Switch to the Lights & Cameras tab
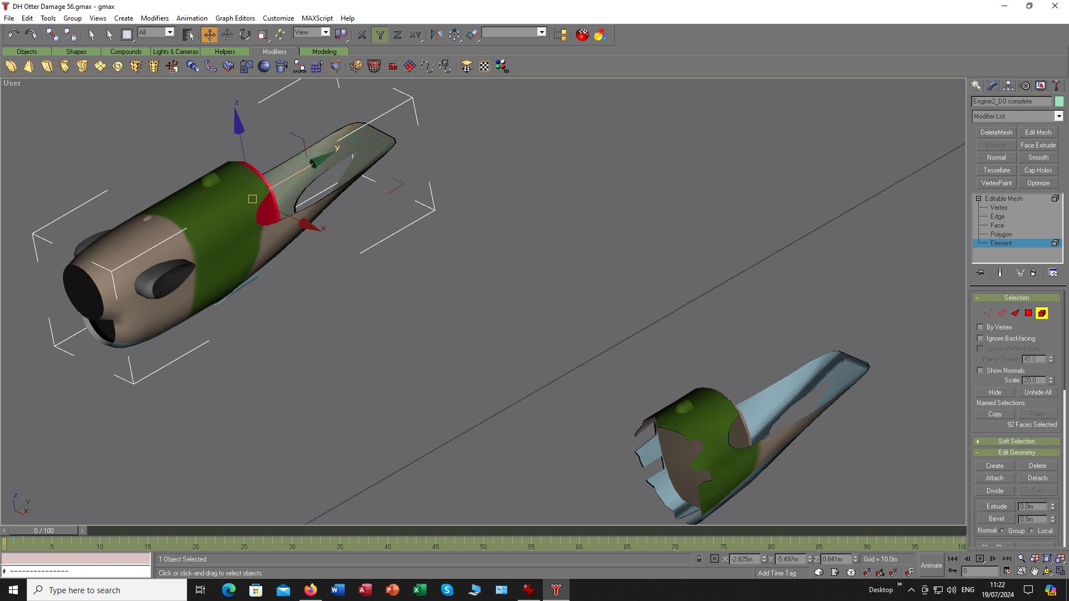 pos(175,52)
